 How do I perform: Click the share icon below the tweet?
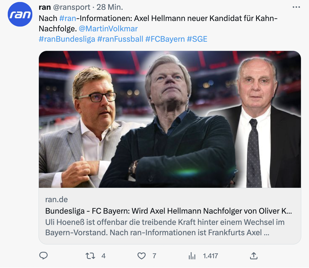pyautogui.click(x=253, y=256)
